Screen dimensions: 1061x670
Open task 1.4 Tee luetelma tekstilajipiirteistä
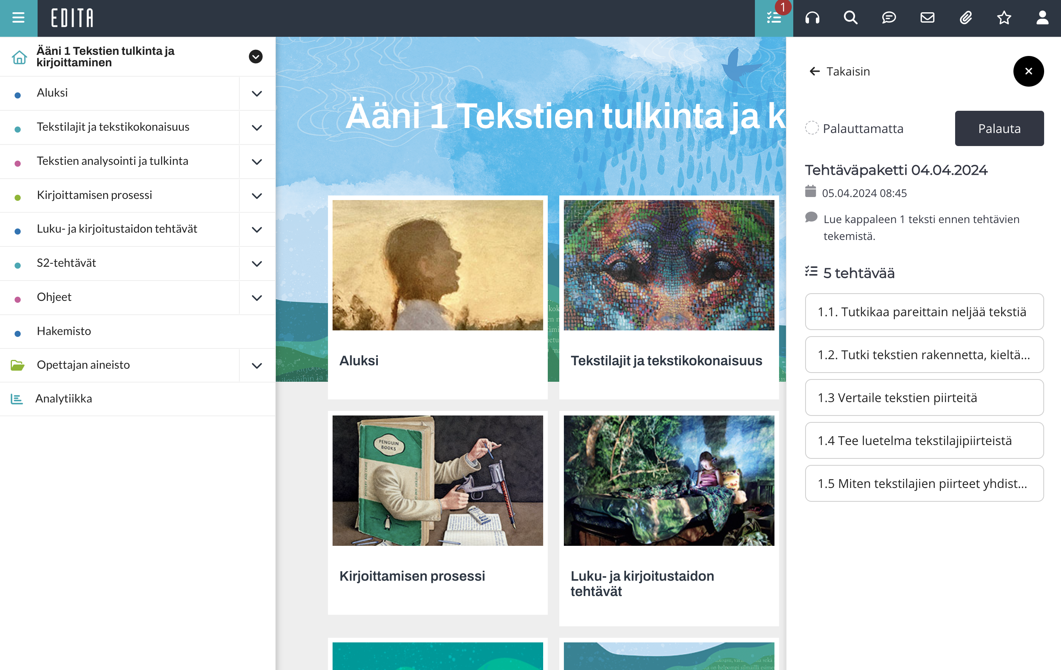coord(924,440)
